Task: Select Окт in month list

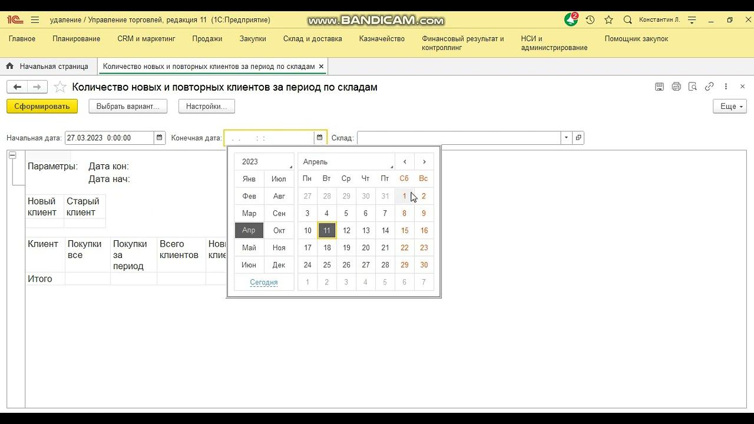Action: (x=279, y=231)
